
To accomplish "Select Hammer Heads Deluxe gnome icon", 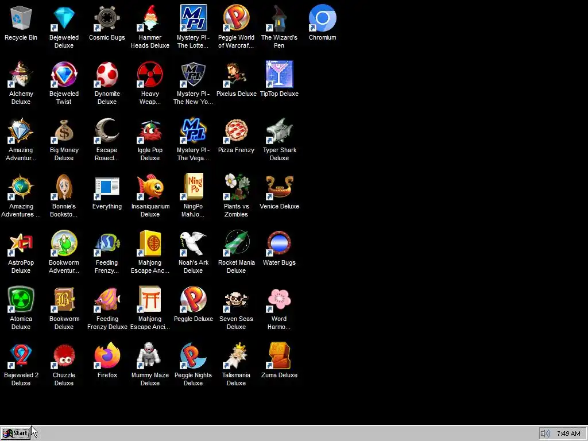I will (x=150, y=18).
